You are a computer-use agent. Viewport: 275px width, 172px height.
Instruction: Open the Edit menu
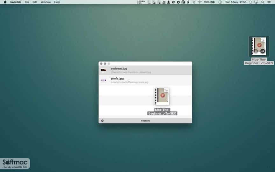point(35,2)
